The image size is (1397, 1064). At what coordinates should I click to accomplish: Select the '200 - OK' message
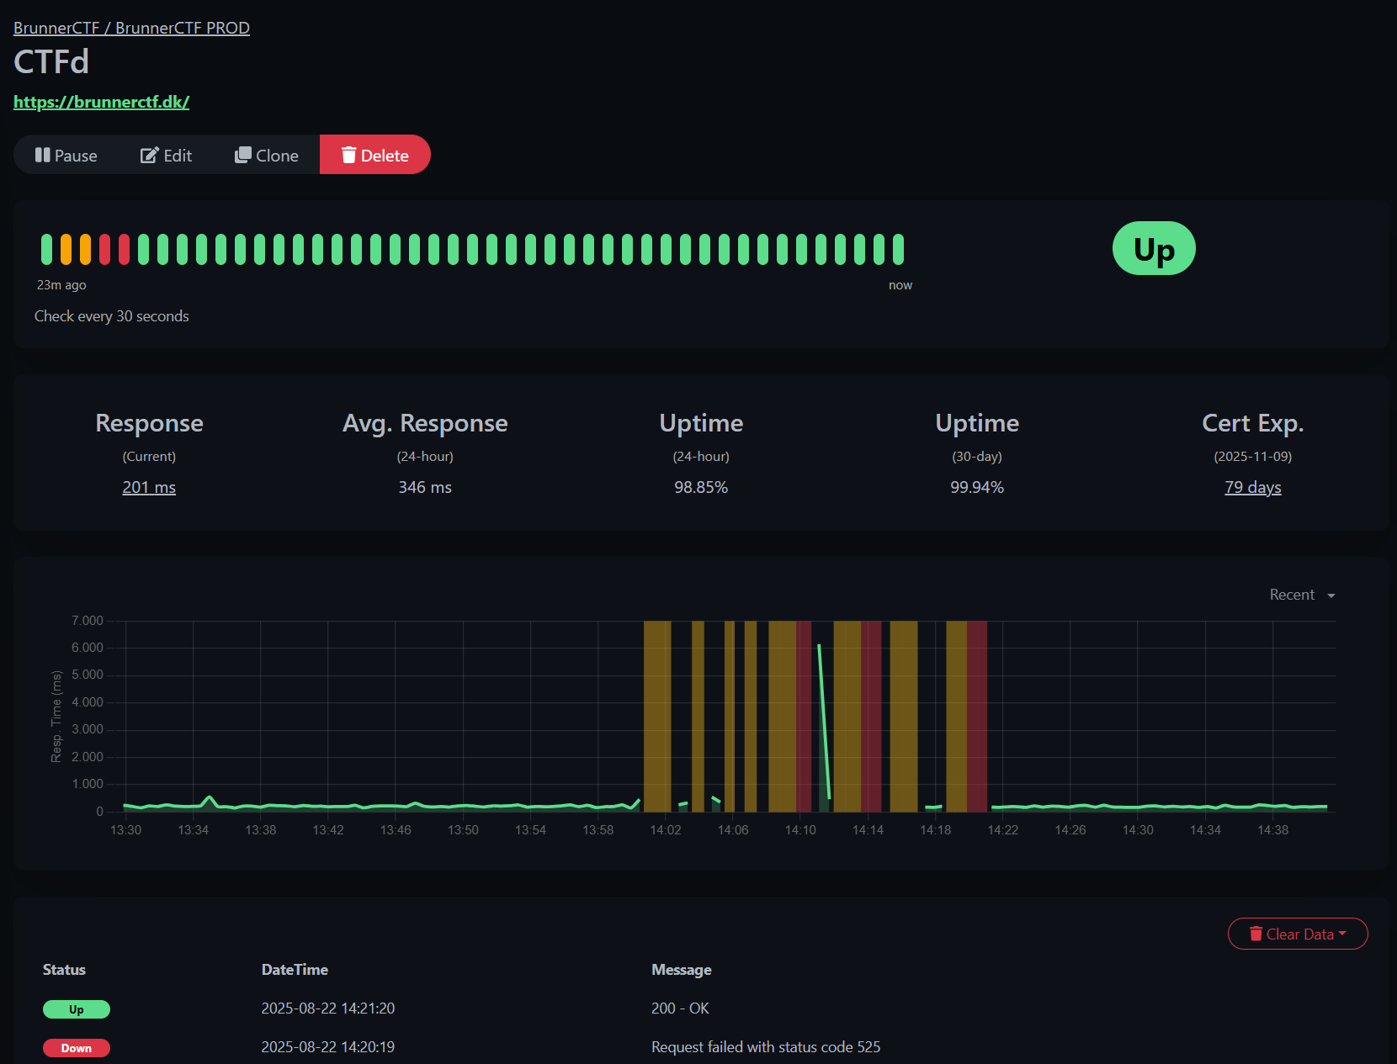coord(680,1008)
